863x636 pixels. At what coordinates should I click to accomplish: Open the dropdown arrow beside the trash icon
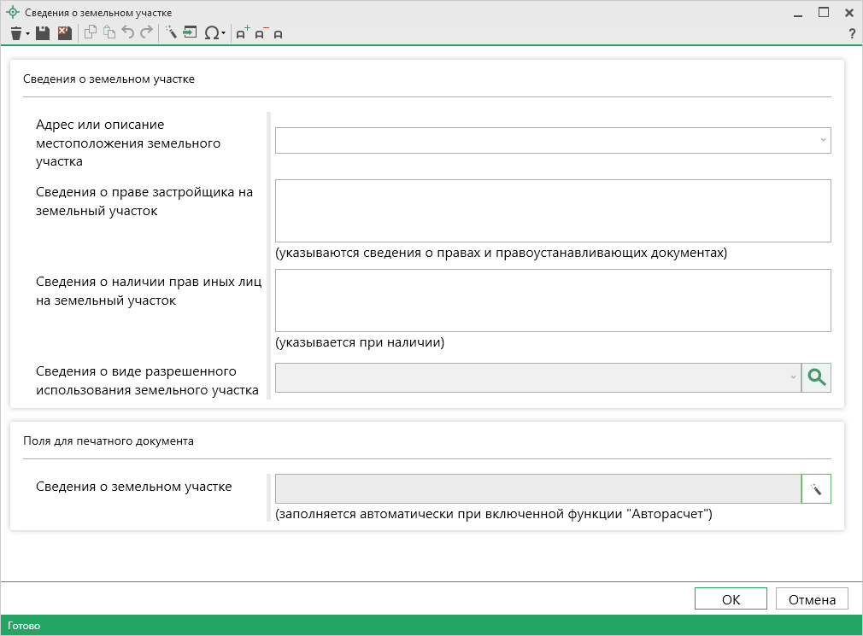point(28,34)
